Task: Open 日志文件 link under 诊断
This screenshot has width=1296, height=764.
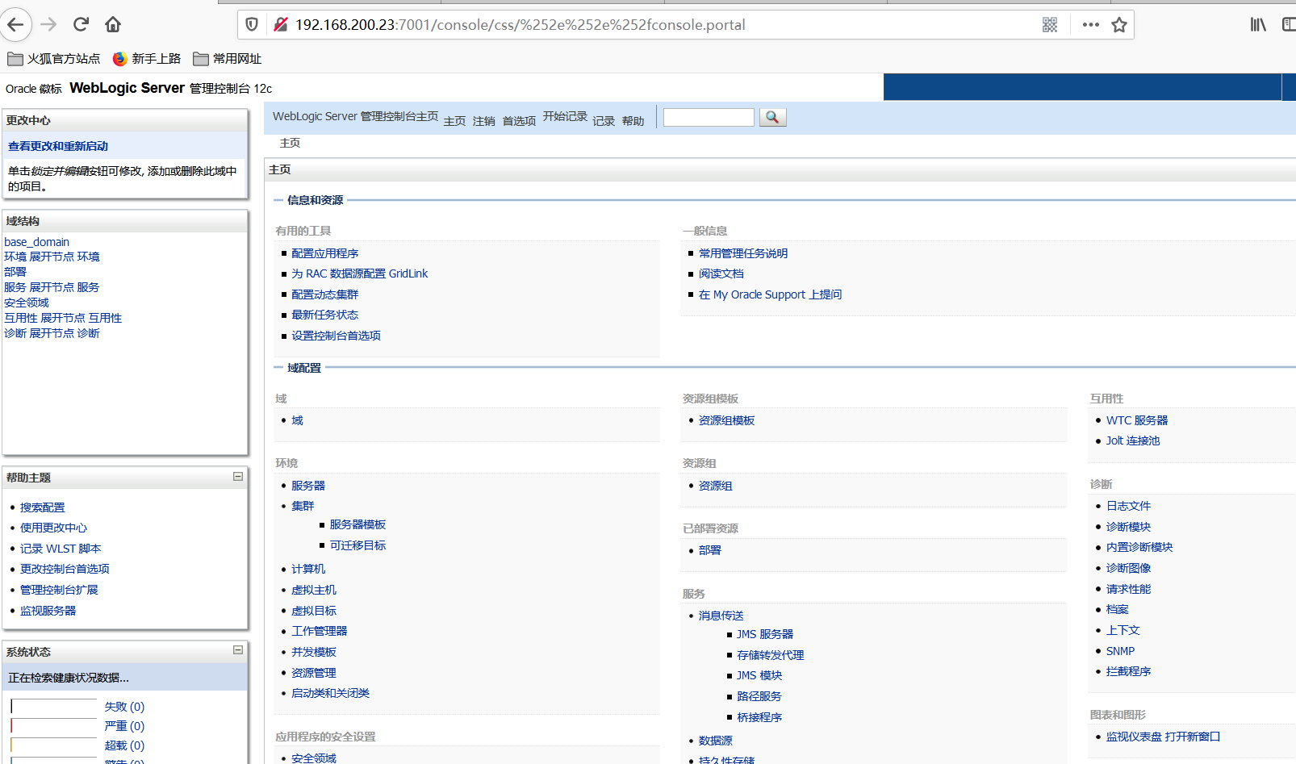Action: (x=1129, y=506)
